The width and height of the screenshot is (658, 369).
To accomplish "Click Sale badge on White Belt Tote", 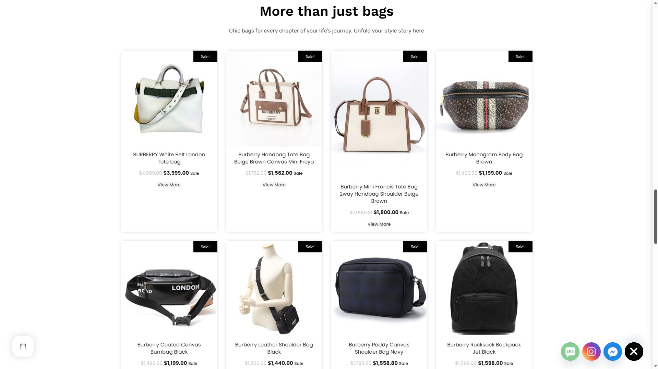I will pos(205,56).
